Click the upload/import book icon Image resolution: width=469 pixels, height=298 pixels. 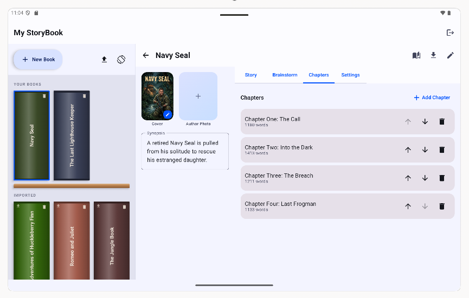[x=104, y=60]
